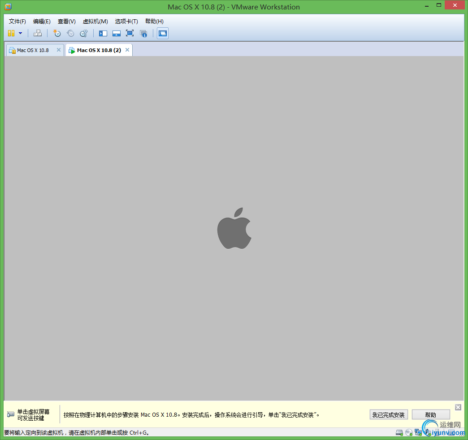This screenshot has width=468, height=440.
Task: Open the snapshot manager wrench-clock icon
Action: (84, 33)
